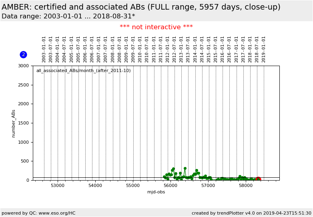This screenshot has height=217, width=313.
Task: Click the trendPlotter v4.0 creation note
Action: click(251, 213)
